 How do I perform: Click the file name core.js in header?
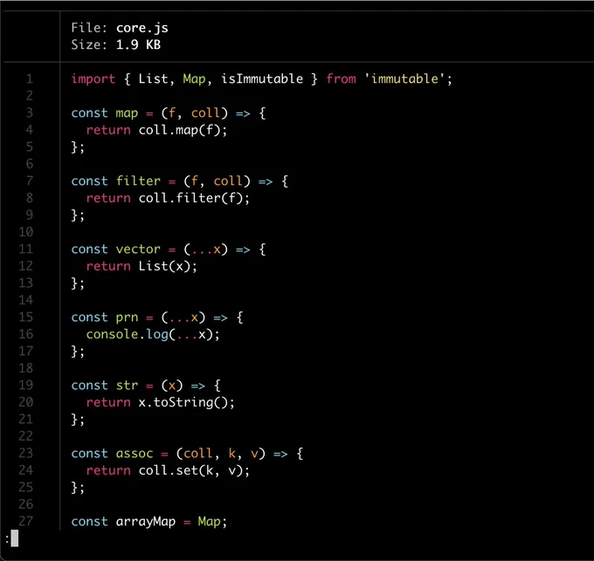click(142, 28)
